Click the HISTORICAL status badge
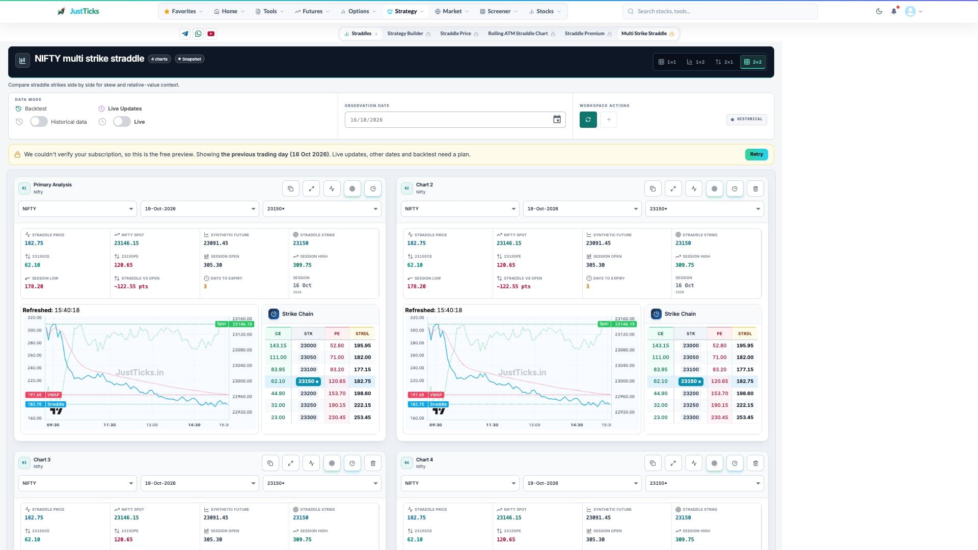Viewport: 978px width, 550px height. pyautogui.click(x=746, y=119)
